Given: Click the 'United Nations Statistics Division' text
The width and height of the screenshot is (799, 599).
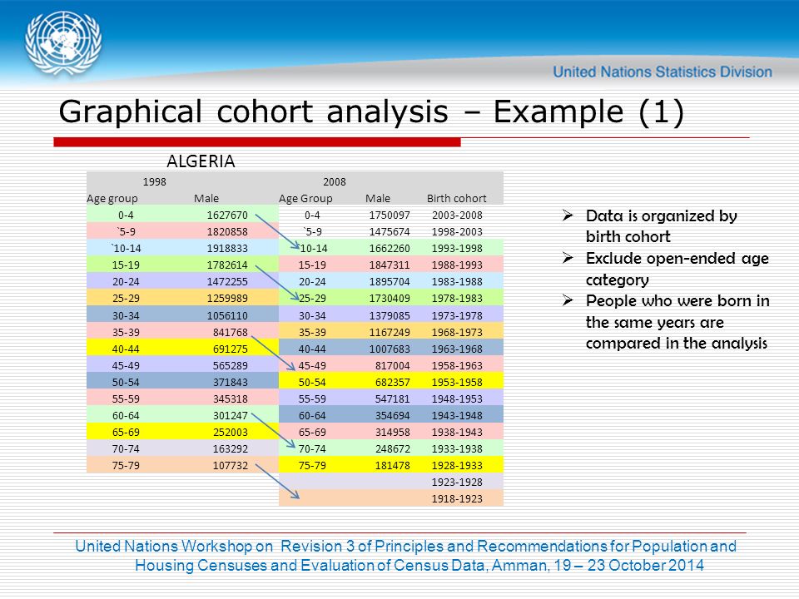Looking at the screenshot, I should coord(663,72).
